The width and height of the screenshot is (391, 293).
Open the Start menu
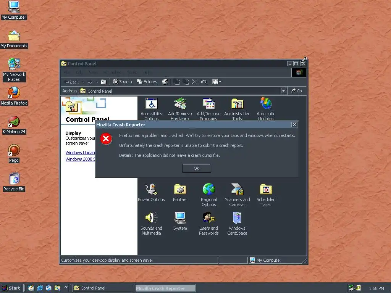point(11,288)
